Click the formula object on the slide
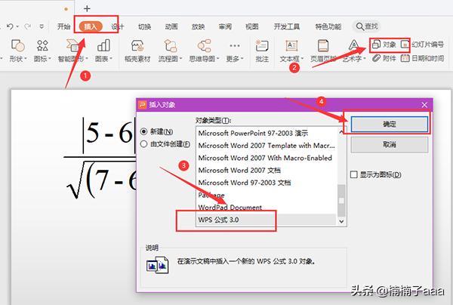The width and height of the screenshot is (453, 305). pos(100,158)
